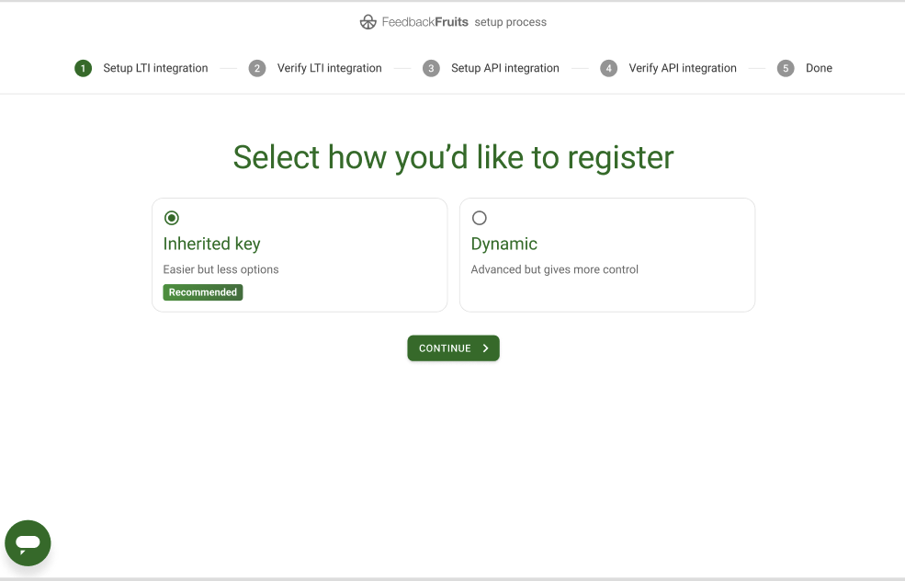
Task: Open the chat support bubble
Action: pyautogui.click(x=28, y=543)
